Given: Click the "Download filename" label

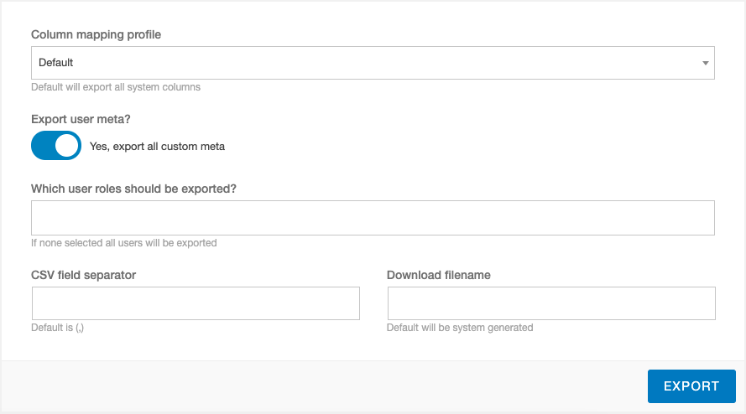Looking at the screenshot, I should coord(439,275).
